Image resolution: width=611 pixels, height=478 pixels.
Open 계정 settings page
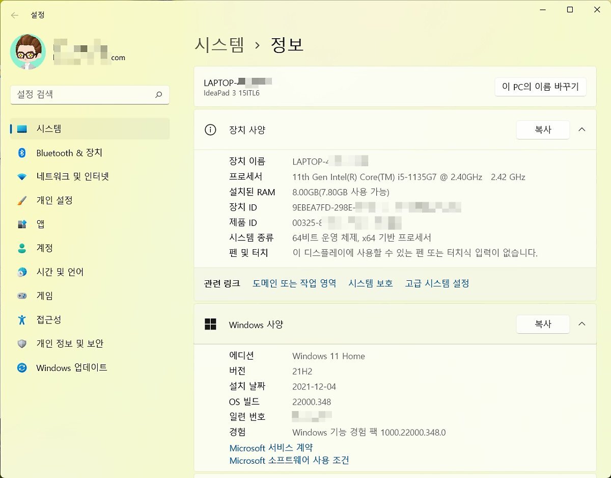[x=90, y=248]
